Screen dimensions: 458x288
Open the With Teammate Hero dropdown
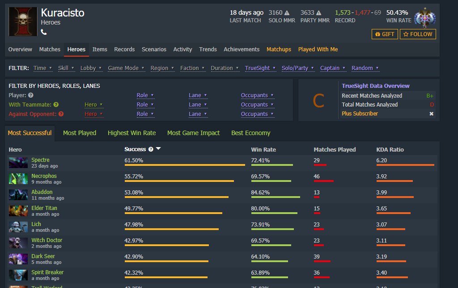click(93, 105)
